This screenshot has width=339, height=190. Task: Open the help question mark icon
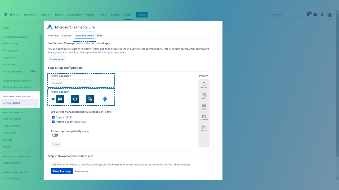(x=315, y=15)
